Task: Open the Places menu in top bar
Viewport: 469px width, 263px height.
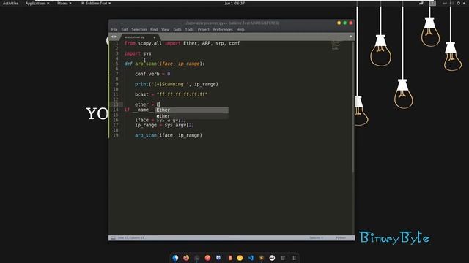Action: pyautogui.click(x=64, y=3)
